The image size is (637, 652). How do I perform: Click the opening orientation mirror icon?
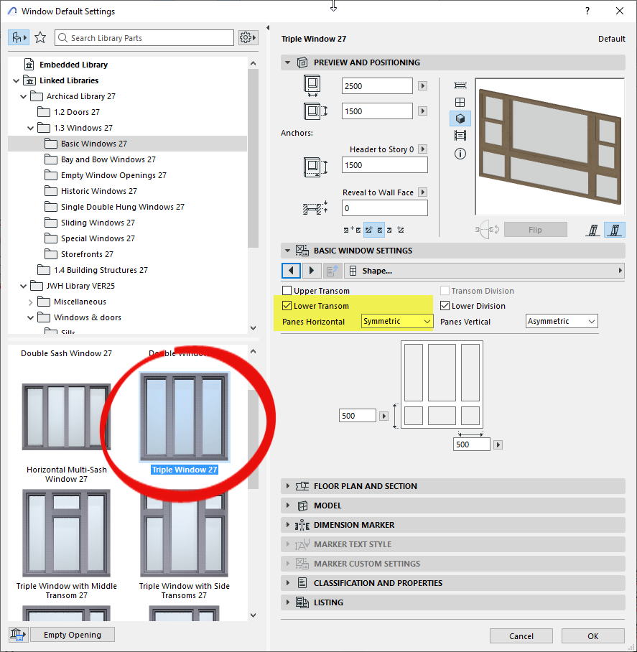(488, 230)
